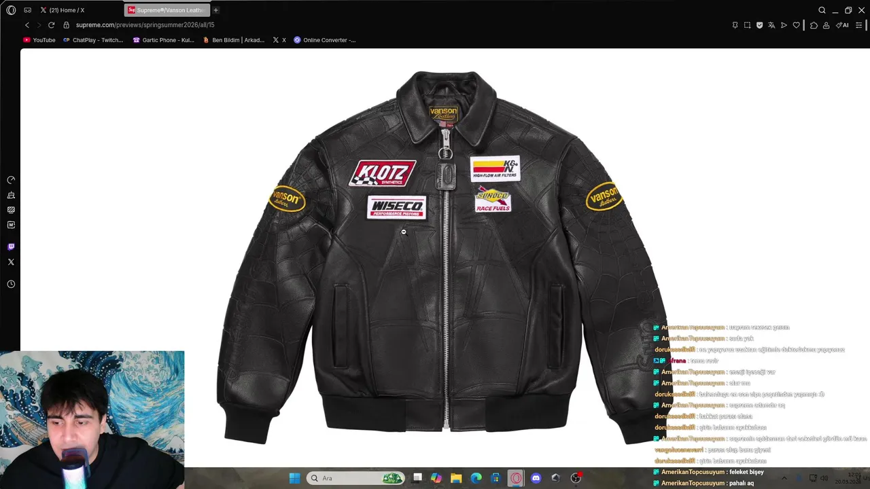Switch to Opera GX on taskbar
This screenshot has width=870, height=489.
516,478
